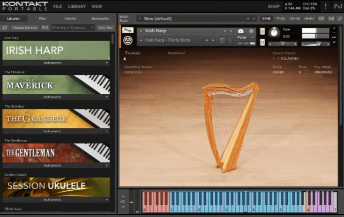Center the pan control icon
This screenshot has width=344, height=217.
pyautogui.click(x=282, y=44)
